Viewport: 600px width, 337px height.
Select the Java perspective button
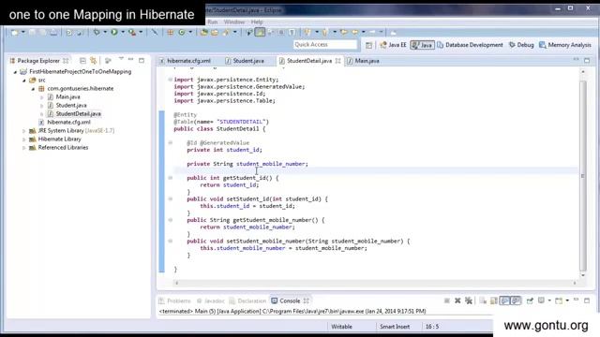pos(422,45)
